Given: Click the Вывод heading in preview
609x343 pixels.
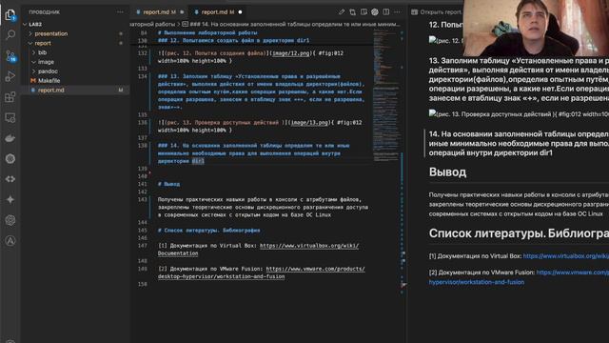Looking at the screenshot, I should (x=447, y=171).
